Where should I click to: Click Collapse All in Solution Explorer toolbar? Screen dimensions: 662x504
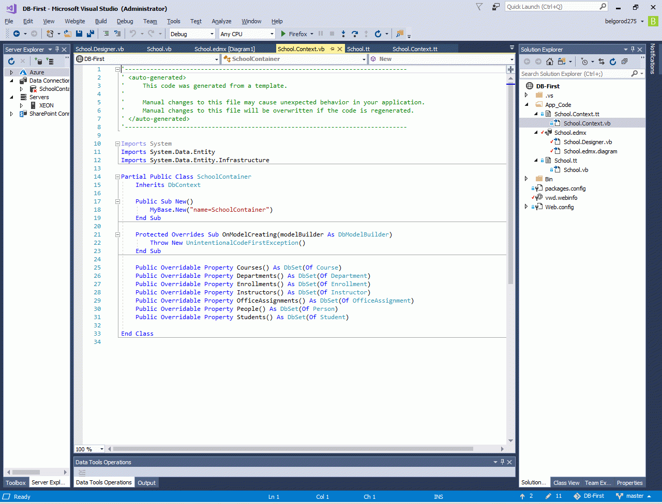tap(624, 61)
